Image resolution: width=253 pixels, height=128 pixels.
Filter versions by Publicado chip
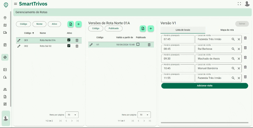(114, 28)
